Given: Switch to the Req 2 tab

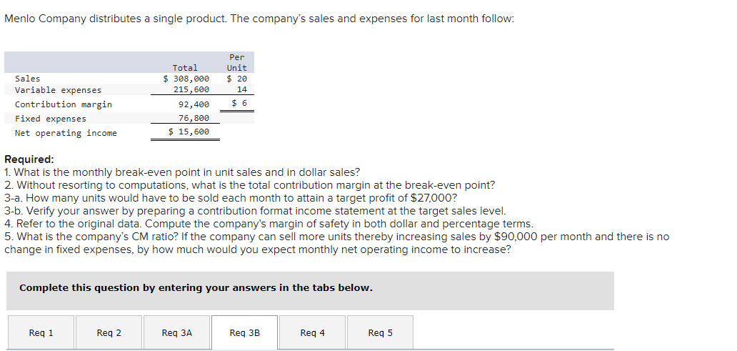Looking at the screenshot, I should point(109,332).
